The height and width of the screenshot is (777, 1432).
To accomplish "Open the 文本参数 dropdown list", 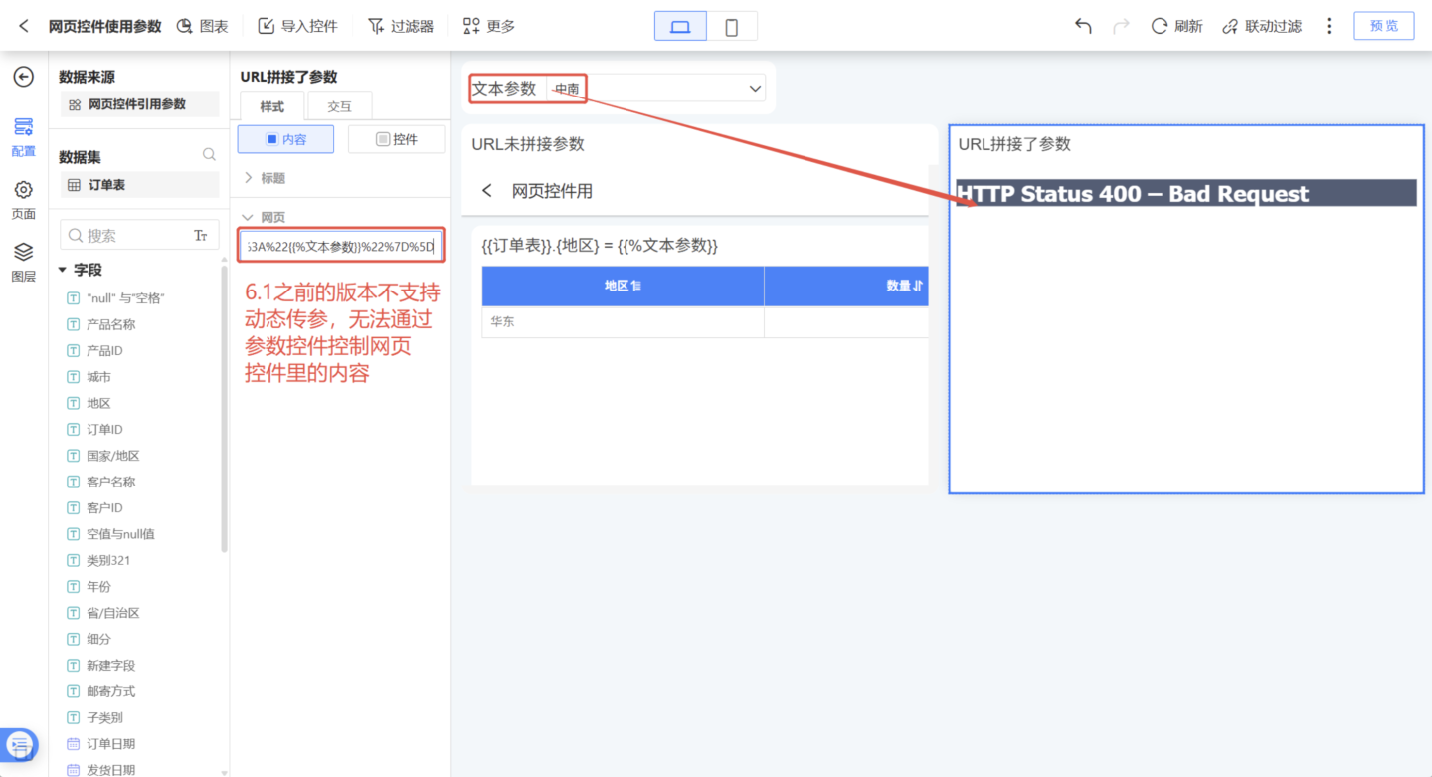I will point(754,89).
